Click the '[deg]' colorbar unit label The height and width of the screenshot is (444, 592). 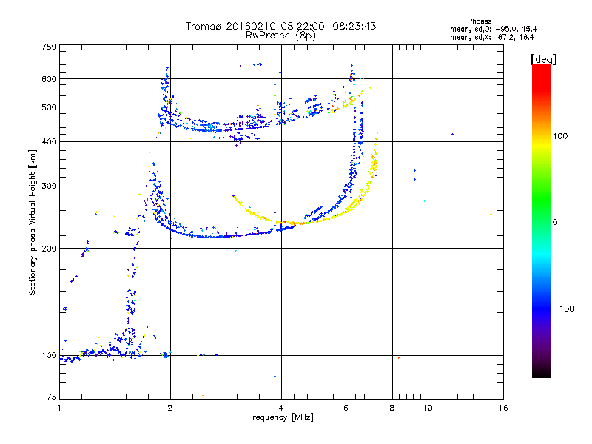tap(543, 59)
